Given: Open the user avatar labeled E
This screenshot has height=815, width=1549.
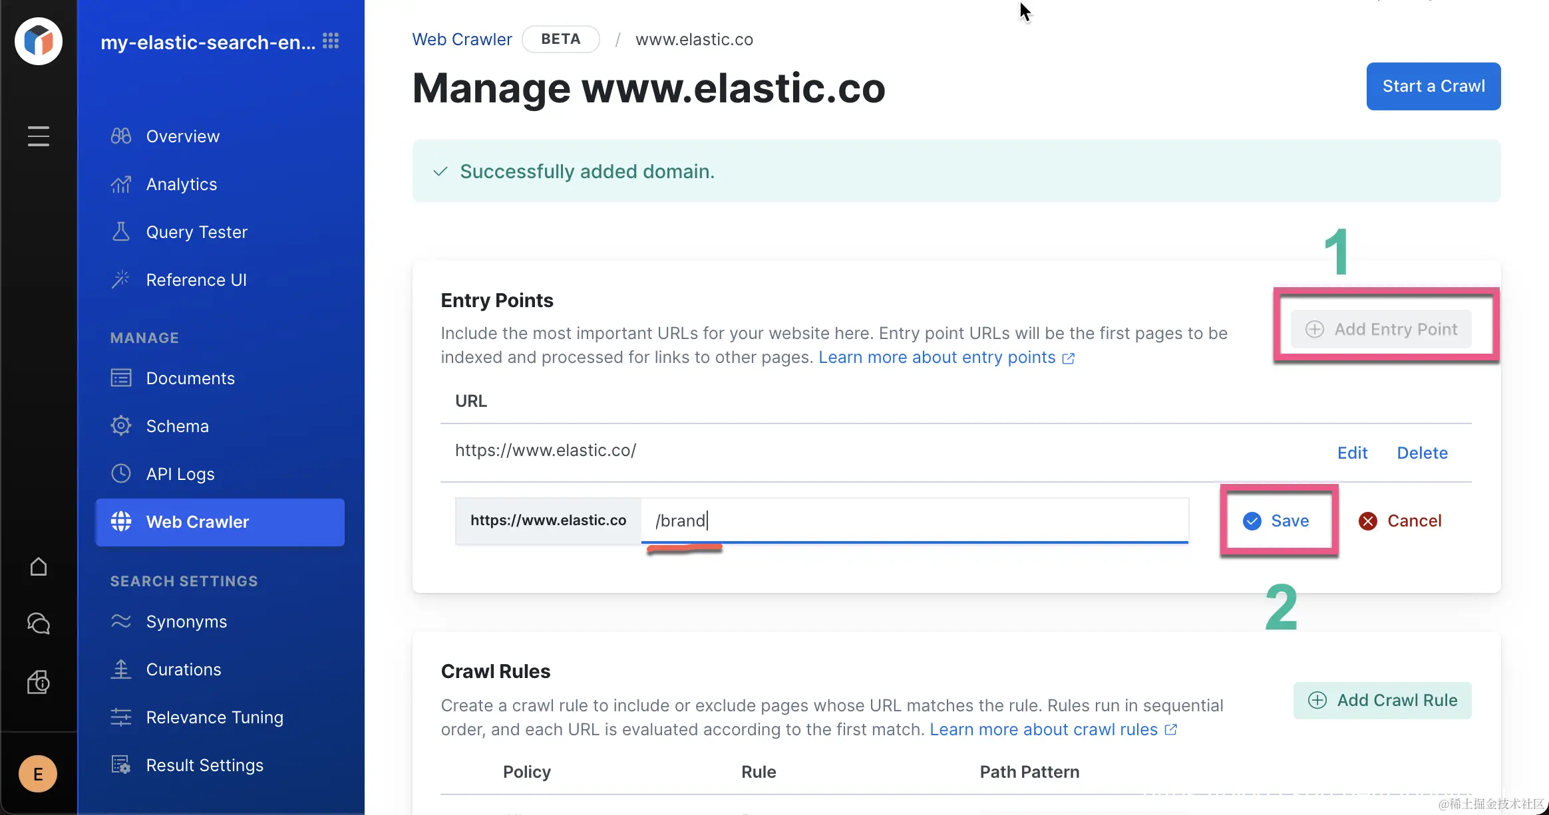Looking at the screenshot, I should pos(38,774).
